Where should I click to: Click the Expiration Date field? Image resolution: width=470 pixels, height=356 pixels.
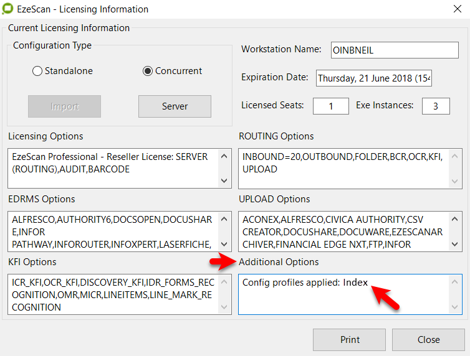373,78
